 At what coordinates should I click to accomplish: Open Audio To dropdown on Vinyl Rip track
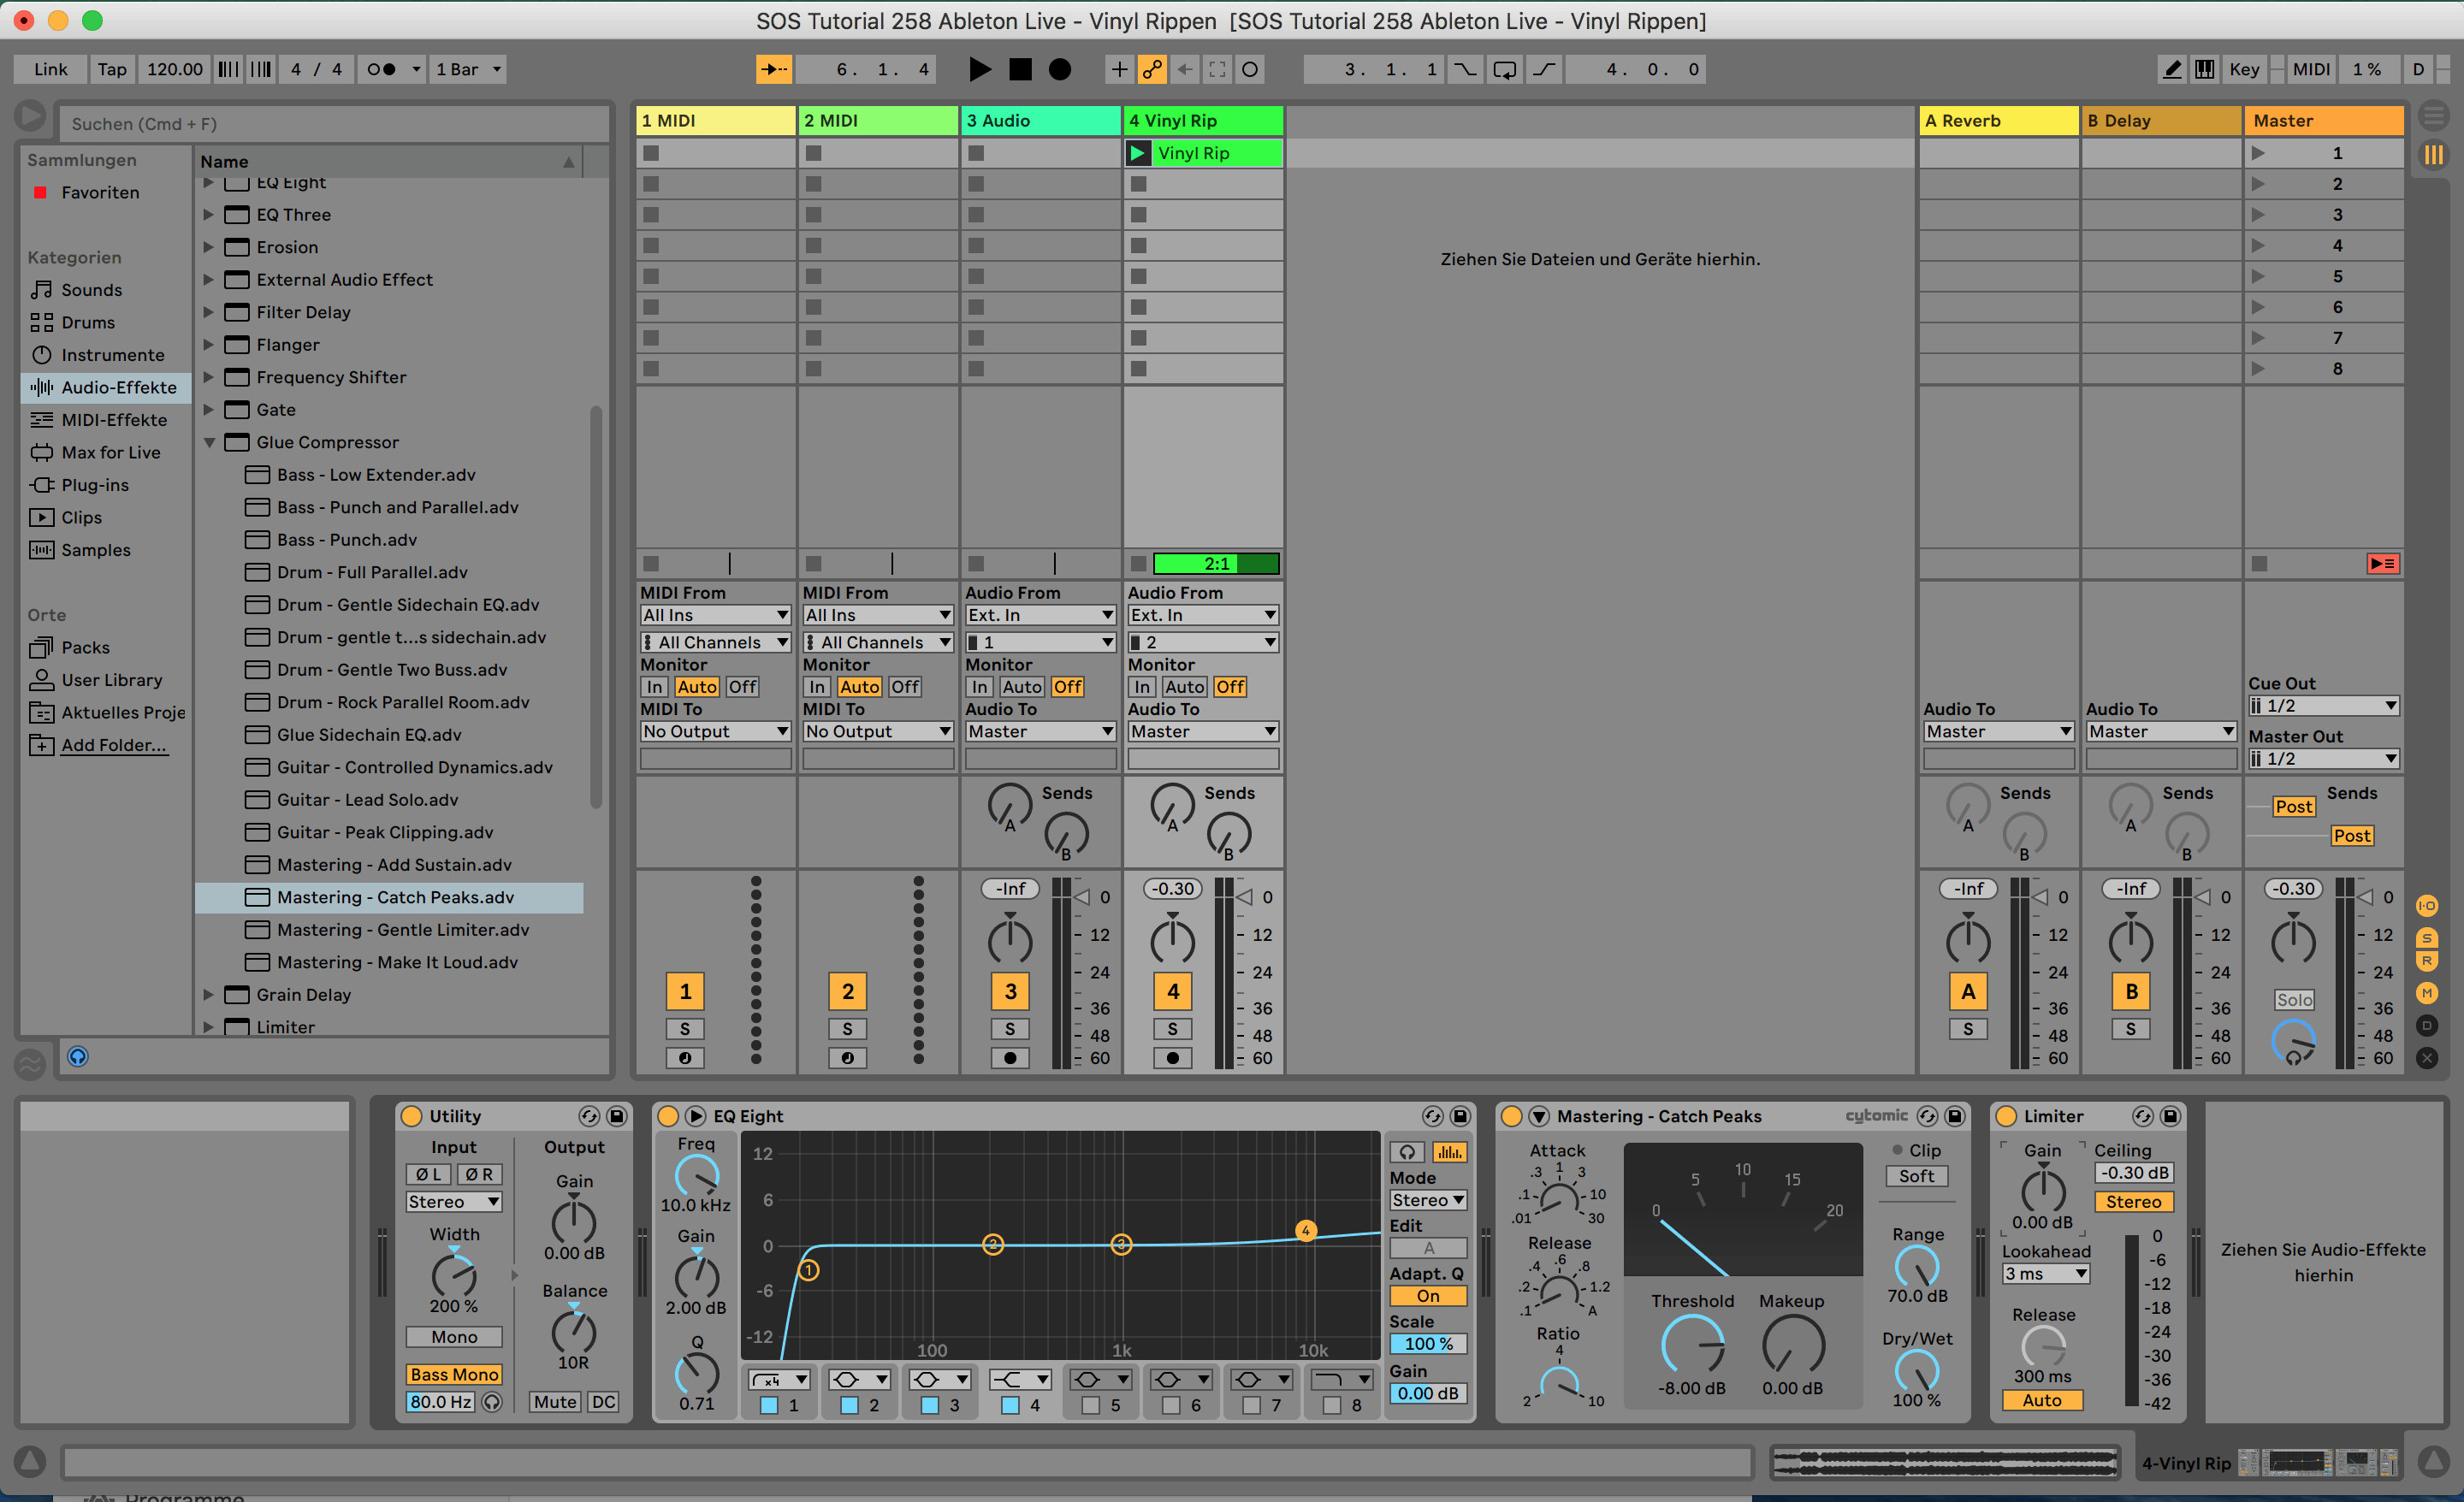(x=1202, y=731)
